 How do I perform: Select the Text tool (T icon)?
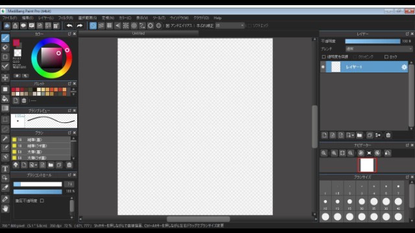pos(5,169)
